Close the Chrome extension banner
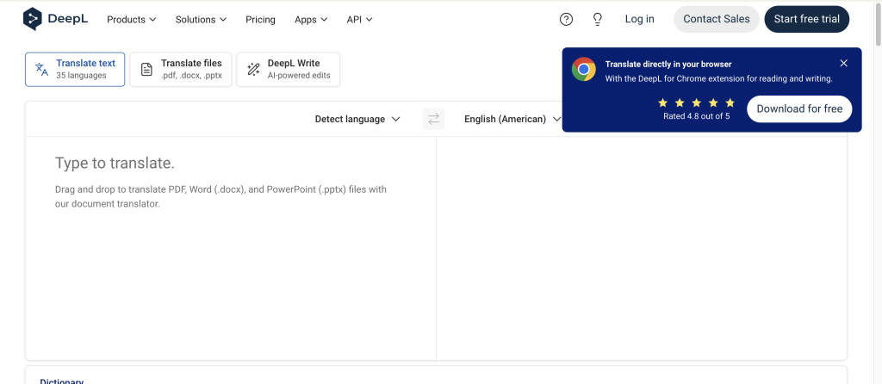This screenshot has width=882, height=384. pos(843,63)
